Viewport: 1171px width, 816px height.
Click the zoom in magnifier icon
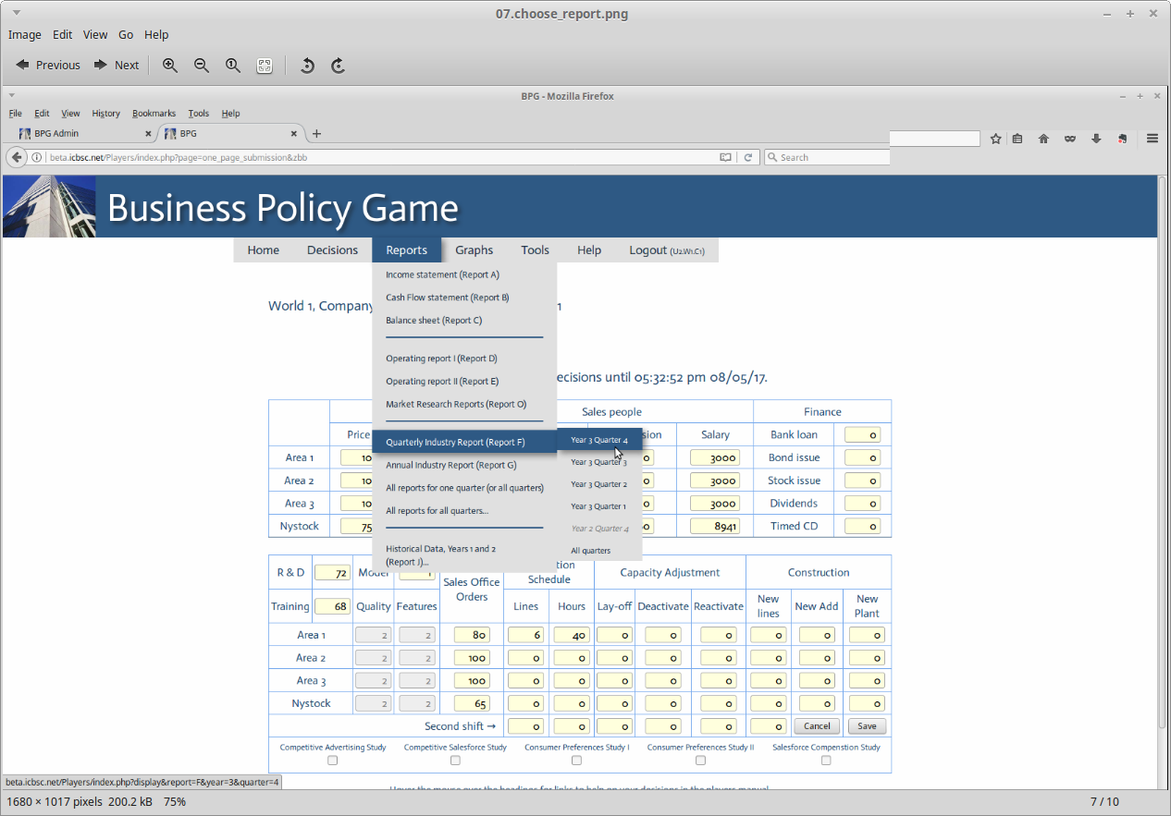(x=170, y=65)
